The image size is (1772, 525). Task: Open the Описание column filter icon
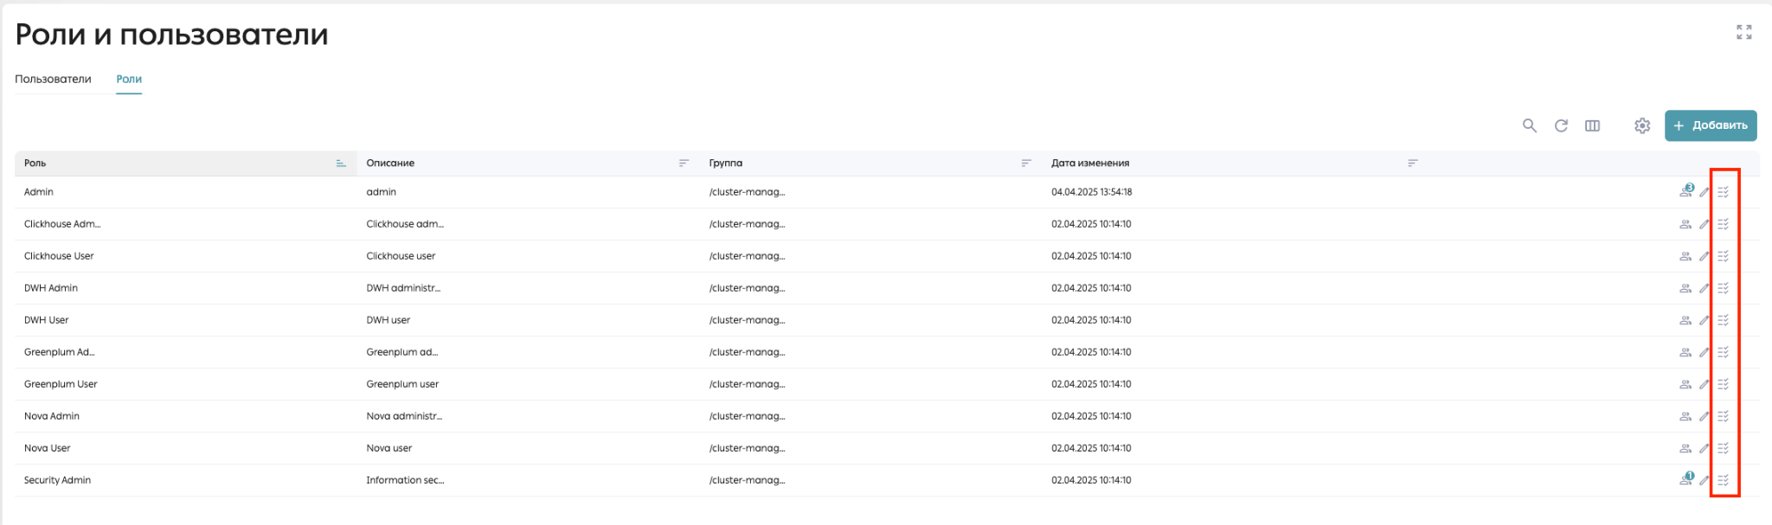click(684, 163)
